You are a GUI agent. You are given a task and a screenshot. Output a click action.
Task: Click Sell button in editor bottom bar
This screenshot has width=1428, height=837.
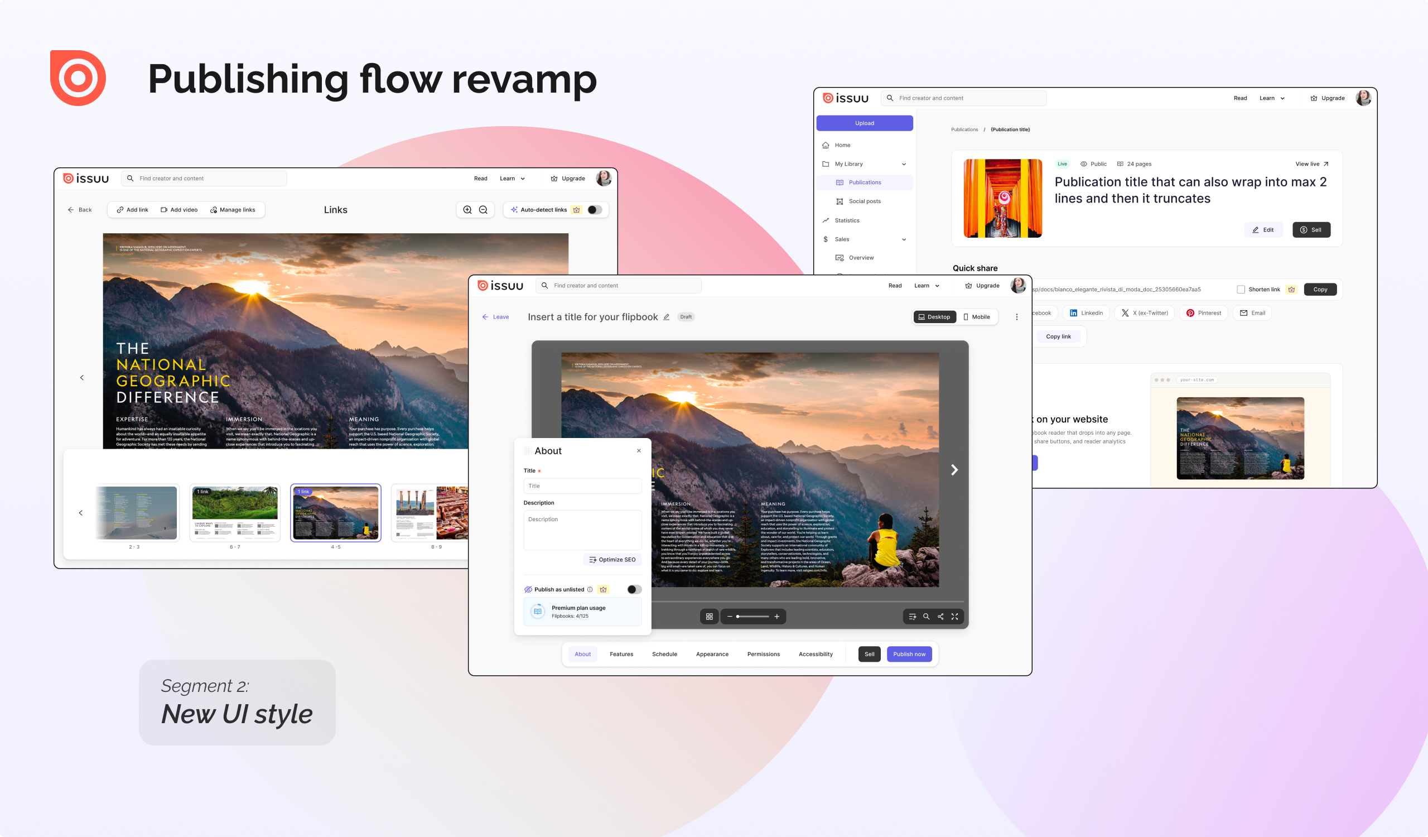pos(869,654)
